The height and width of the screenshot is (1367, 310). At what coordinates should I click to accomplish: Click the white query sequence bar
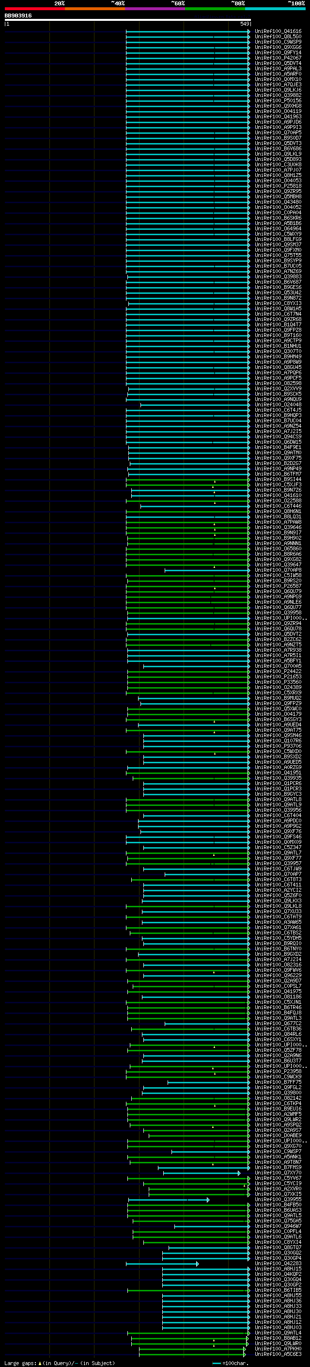128,20
